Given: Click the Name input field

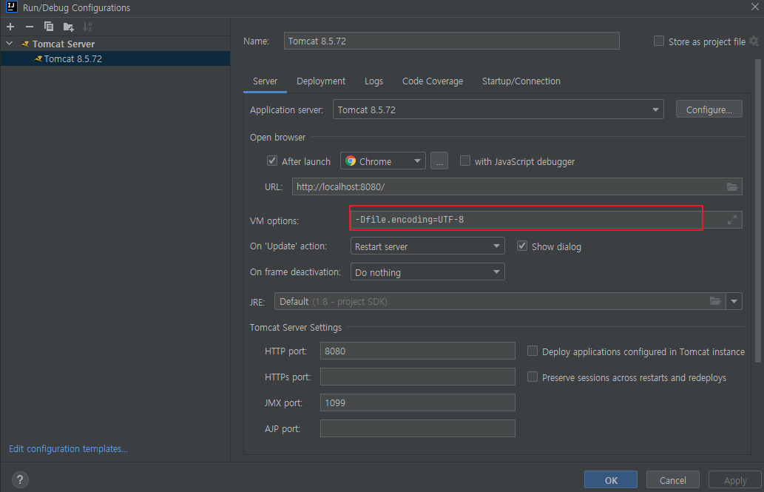Looking at the screenshot, I should pos(452,41).
